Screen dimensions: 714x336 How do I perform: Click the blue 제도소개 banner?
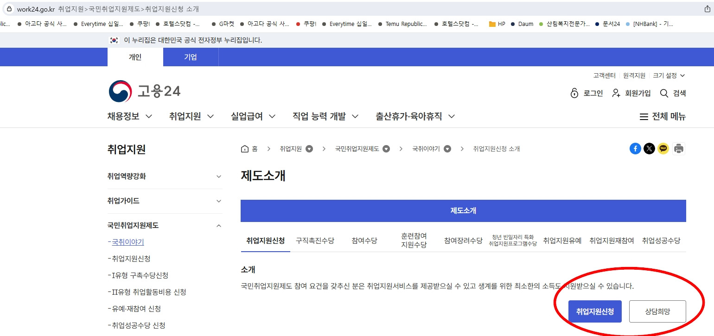pyautogui.click(x=463, y=211)
